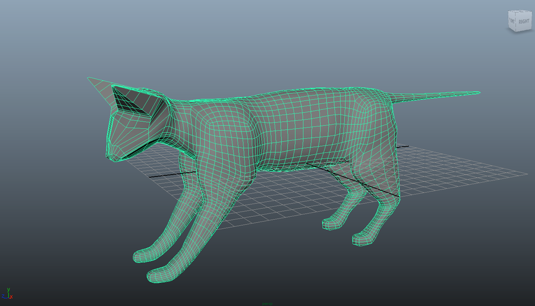Click the persp camera label below the viewport
Screen dimensions: 535x306
(x=267, y=304)
